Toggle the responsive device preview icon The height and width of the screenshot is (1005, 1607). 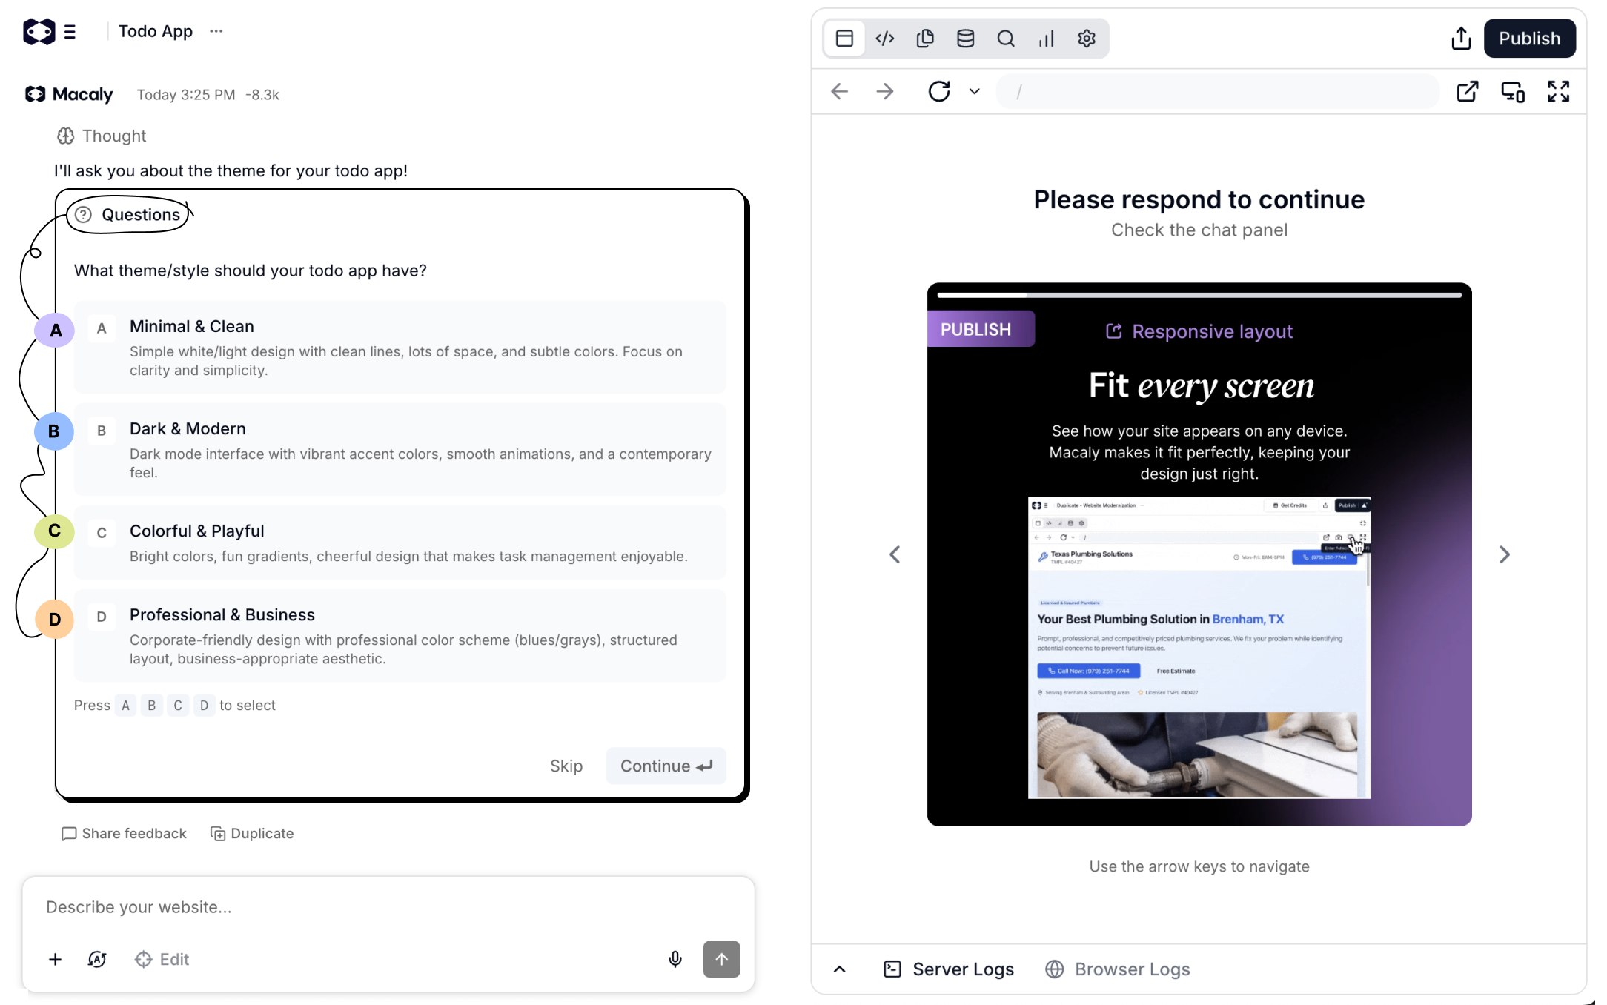(1512, 92)
